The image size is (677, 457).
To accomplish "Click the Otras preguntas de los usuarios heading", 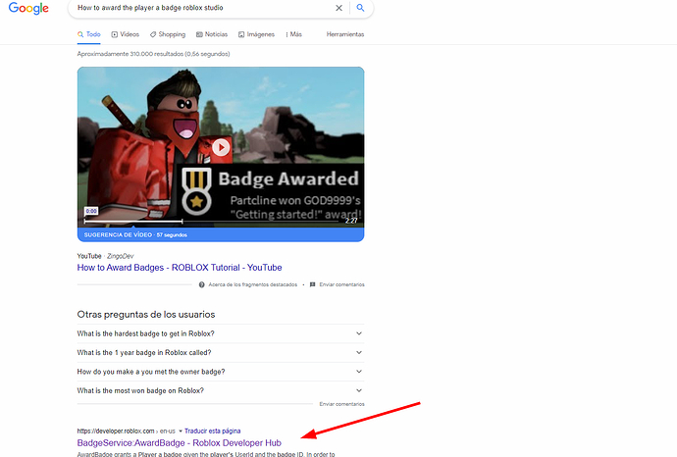I will 146,315.
